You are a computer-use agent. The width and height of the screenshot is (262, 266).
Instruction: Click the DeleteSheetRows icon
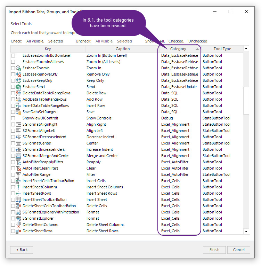click(18, 231)
